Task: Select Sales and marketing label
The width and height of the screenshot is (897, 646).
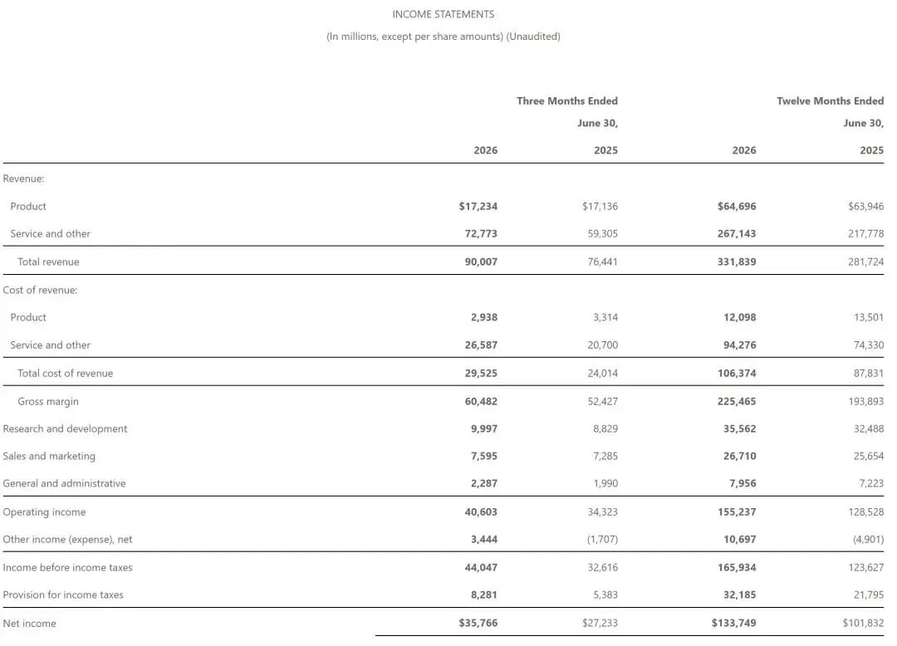Action: pyautogui.click(x=49, y=456)
